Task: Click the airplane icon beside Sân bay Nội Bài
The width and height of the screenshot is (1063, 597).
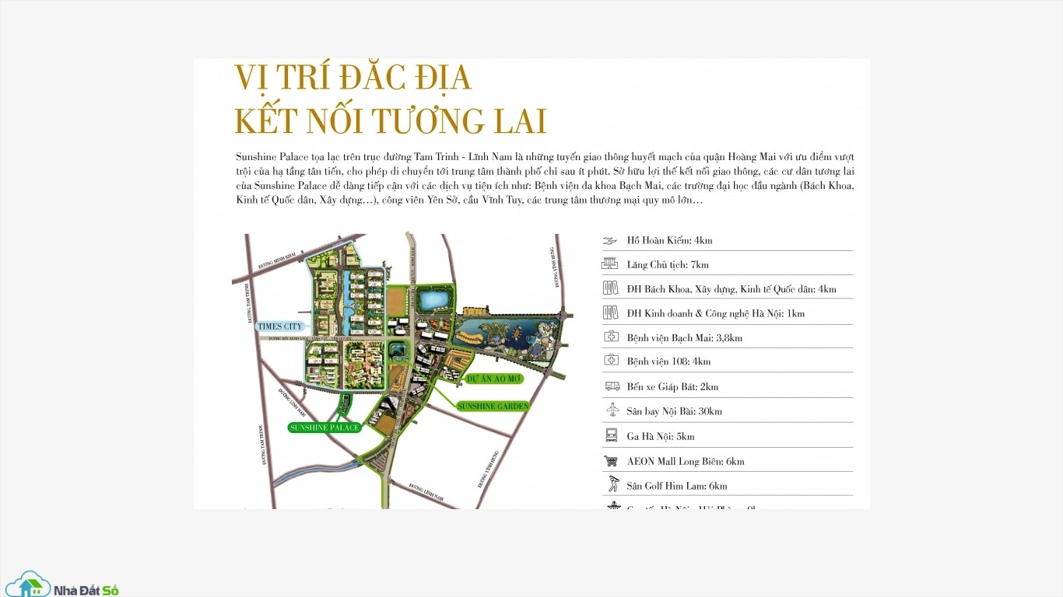Action: 612,410
